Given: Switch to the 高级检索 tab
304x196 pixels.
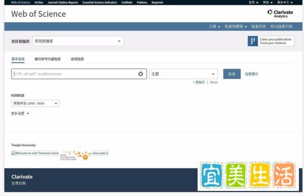Looking at the screenshot, I should (78, 59).
